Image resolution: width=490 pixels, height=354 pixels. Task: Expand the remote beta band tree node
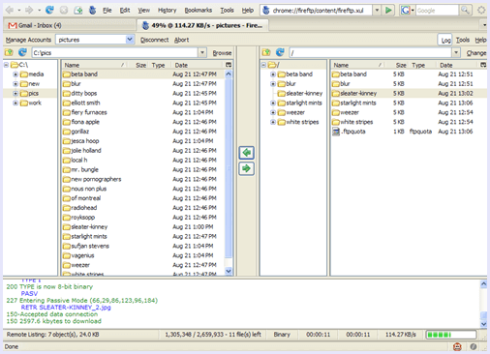[x=273, y=74]
